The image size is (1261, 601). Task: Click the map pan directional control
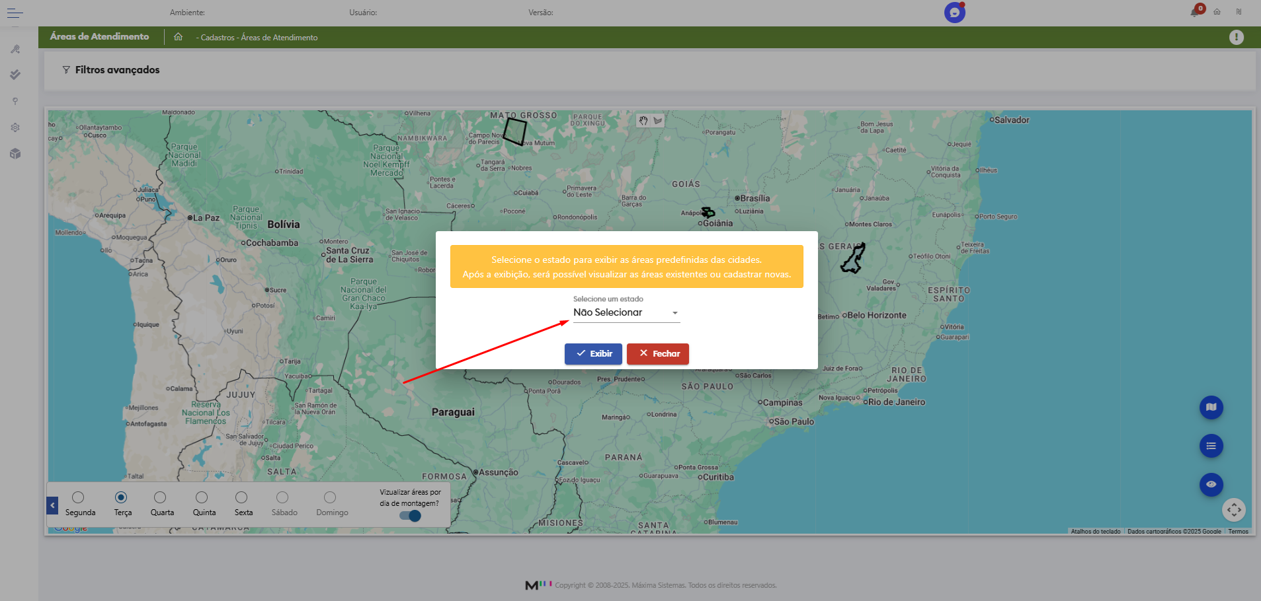click(1234, 510)
